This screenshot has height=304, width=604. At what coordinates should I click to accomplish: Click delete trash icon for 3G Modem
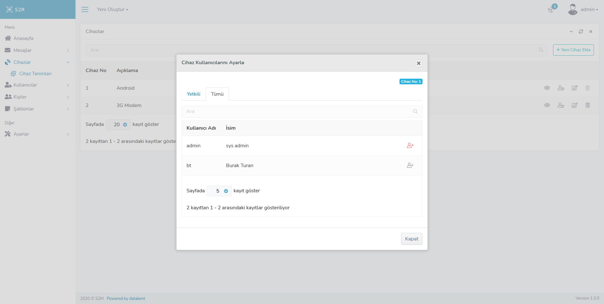coord(588,105)
